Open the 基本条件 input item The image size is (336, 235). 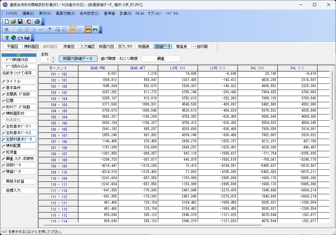pyautogui.click(x=19, y=88)
